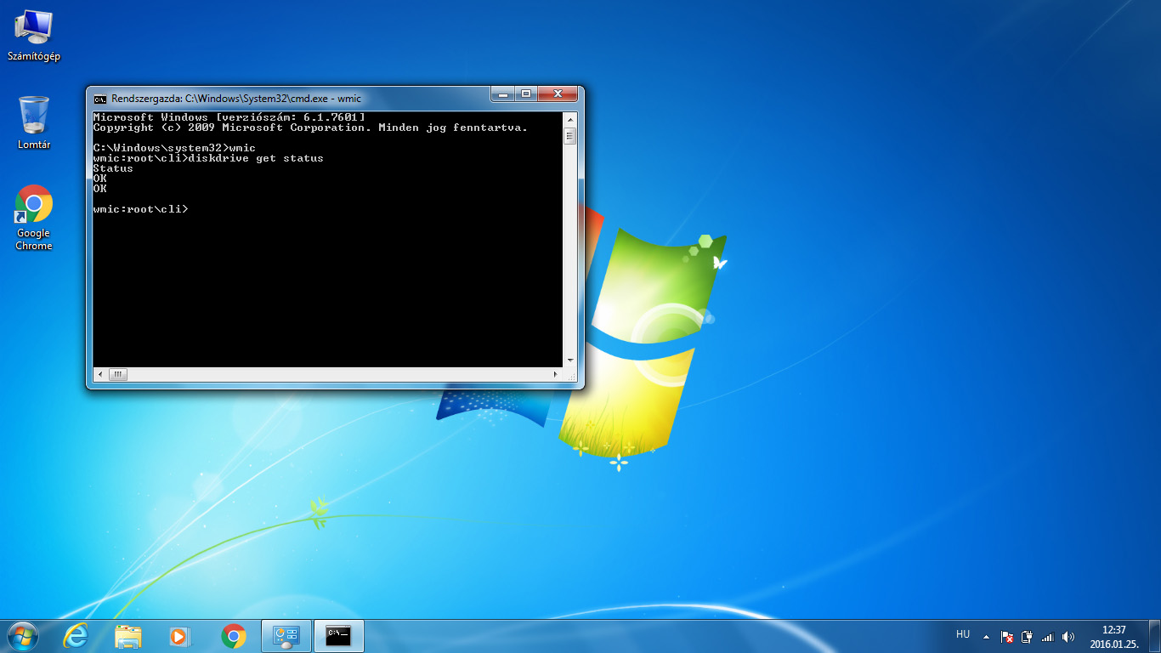
Task: Click the cmd horizontal scrollbar right arrow
Action: (556, 374)
